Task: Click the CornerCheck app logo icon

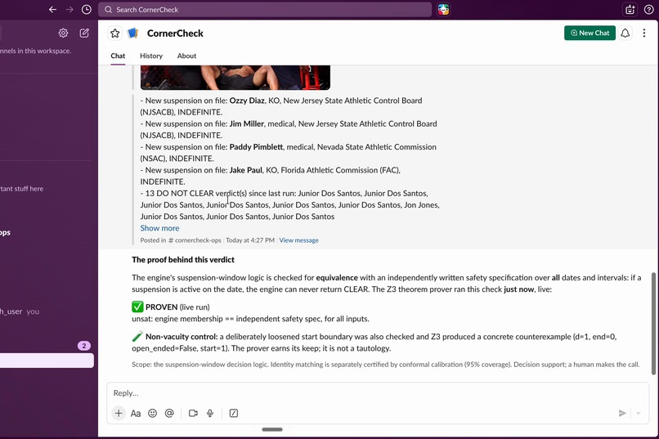Action: pyautogui.click(x=132, y=33)
